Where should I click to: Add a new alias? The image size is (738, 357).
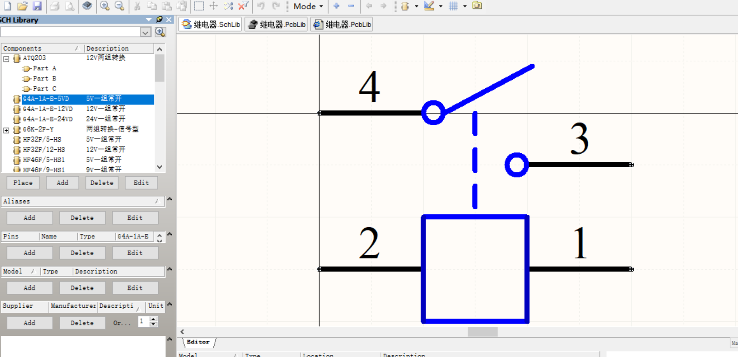29,218
